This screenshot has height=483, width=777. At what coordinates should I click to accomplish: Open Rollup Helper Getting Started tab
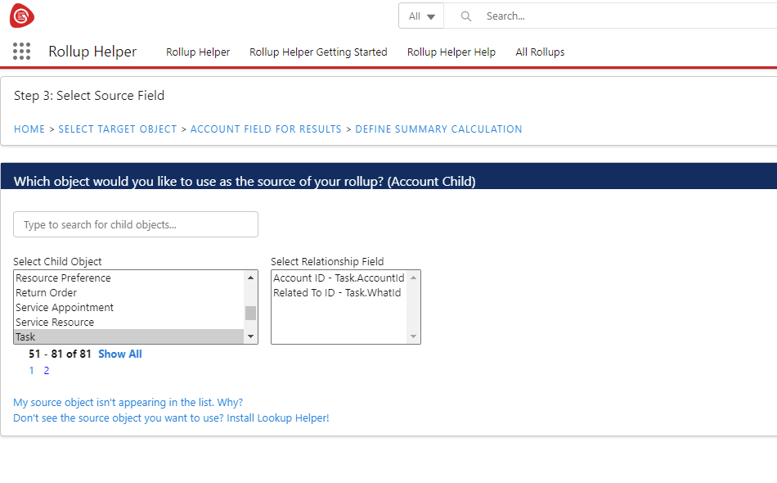318,52
